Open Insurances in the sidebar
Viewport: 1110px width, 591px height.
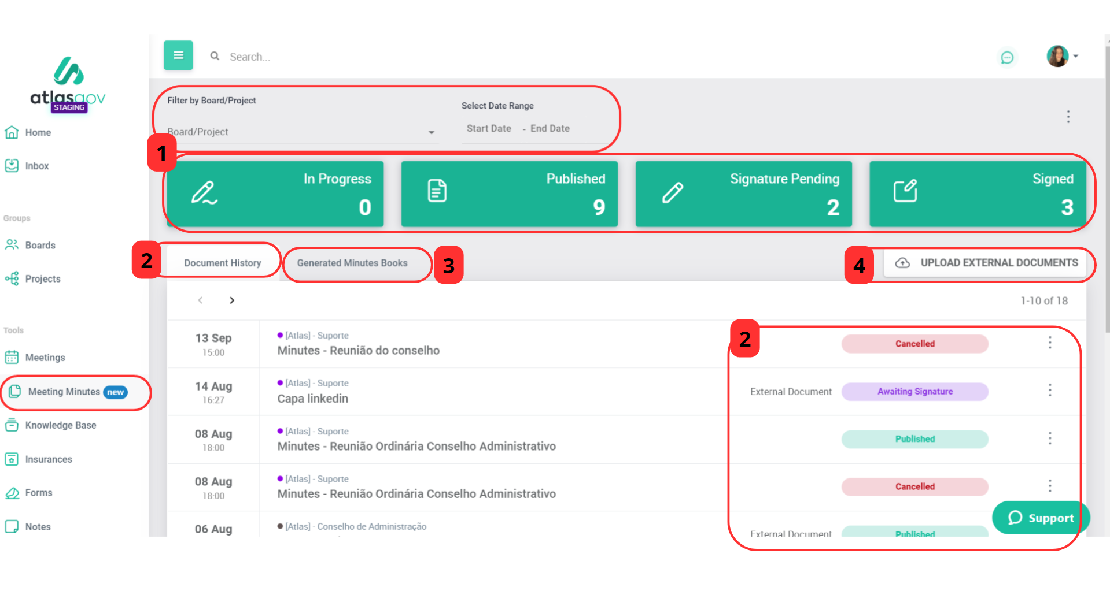[49, 459]
